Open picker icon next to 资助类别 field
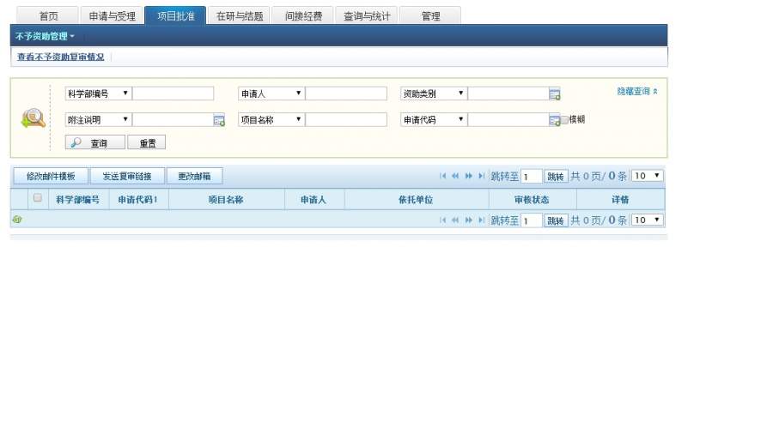The height and width of the screenshot is (434, 773). pos(555,94)
